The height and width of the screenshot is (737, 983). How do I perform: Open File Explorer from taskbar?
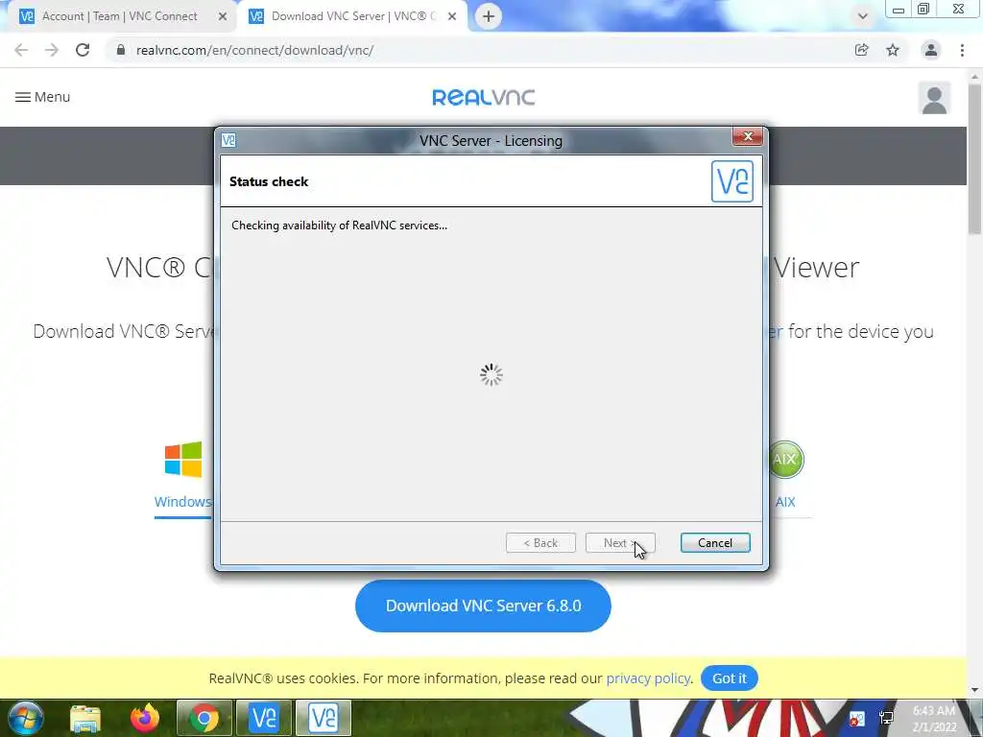coord(85,718)
